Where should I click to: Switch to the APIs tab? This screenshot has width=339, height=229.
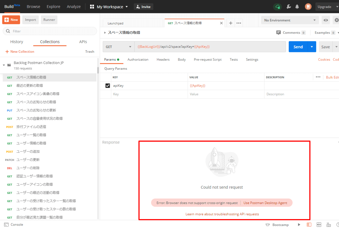tap(83, 42)
